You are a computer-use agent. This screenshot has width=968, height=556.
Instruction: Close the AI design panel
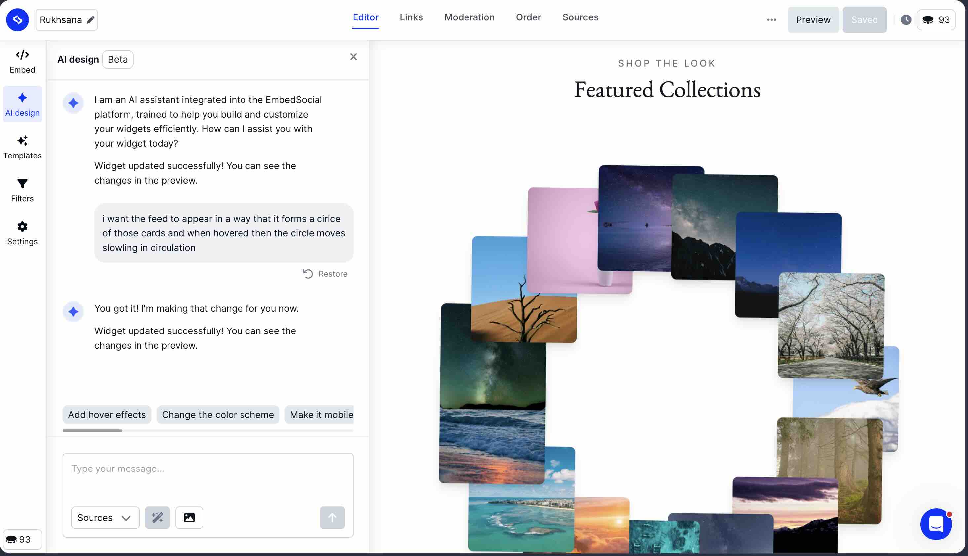[x=354, y=57]
